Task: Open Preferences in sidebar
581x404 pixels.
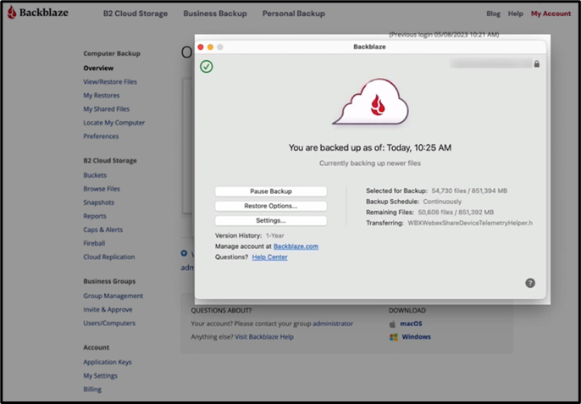Action: pos(101,136)
